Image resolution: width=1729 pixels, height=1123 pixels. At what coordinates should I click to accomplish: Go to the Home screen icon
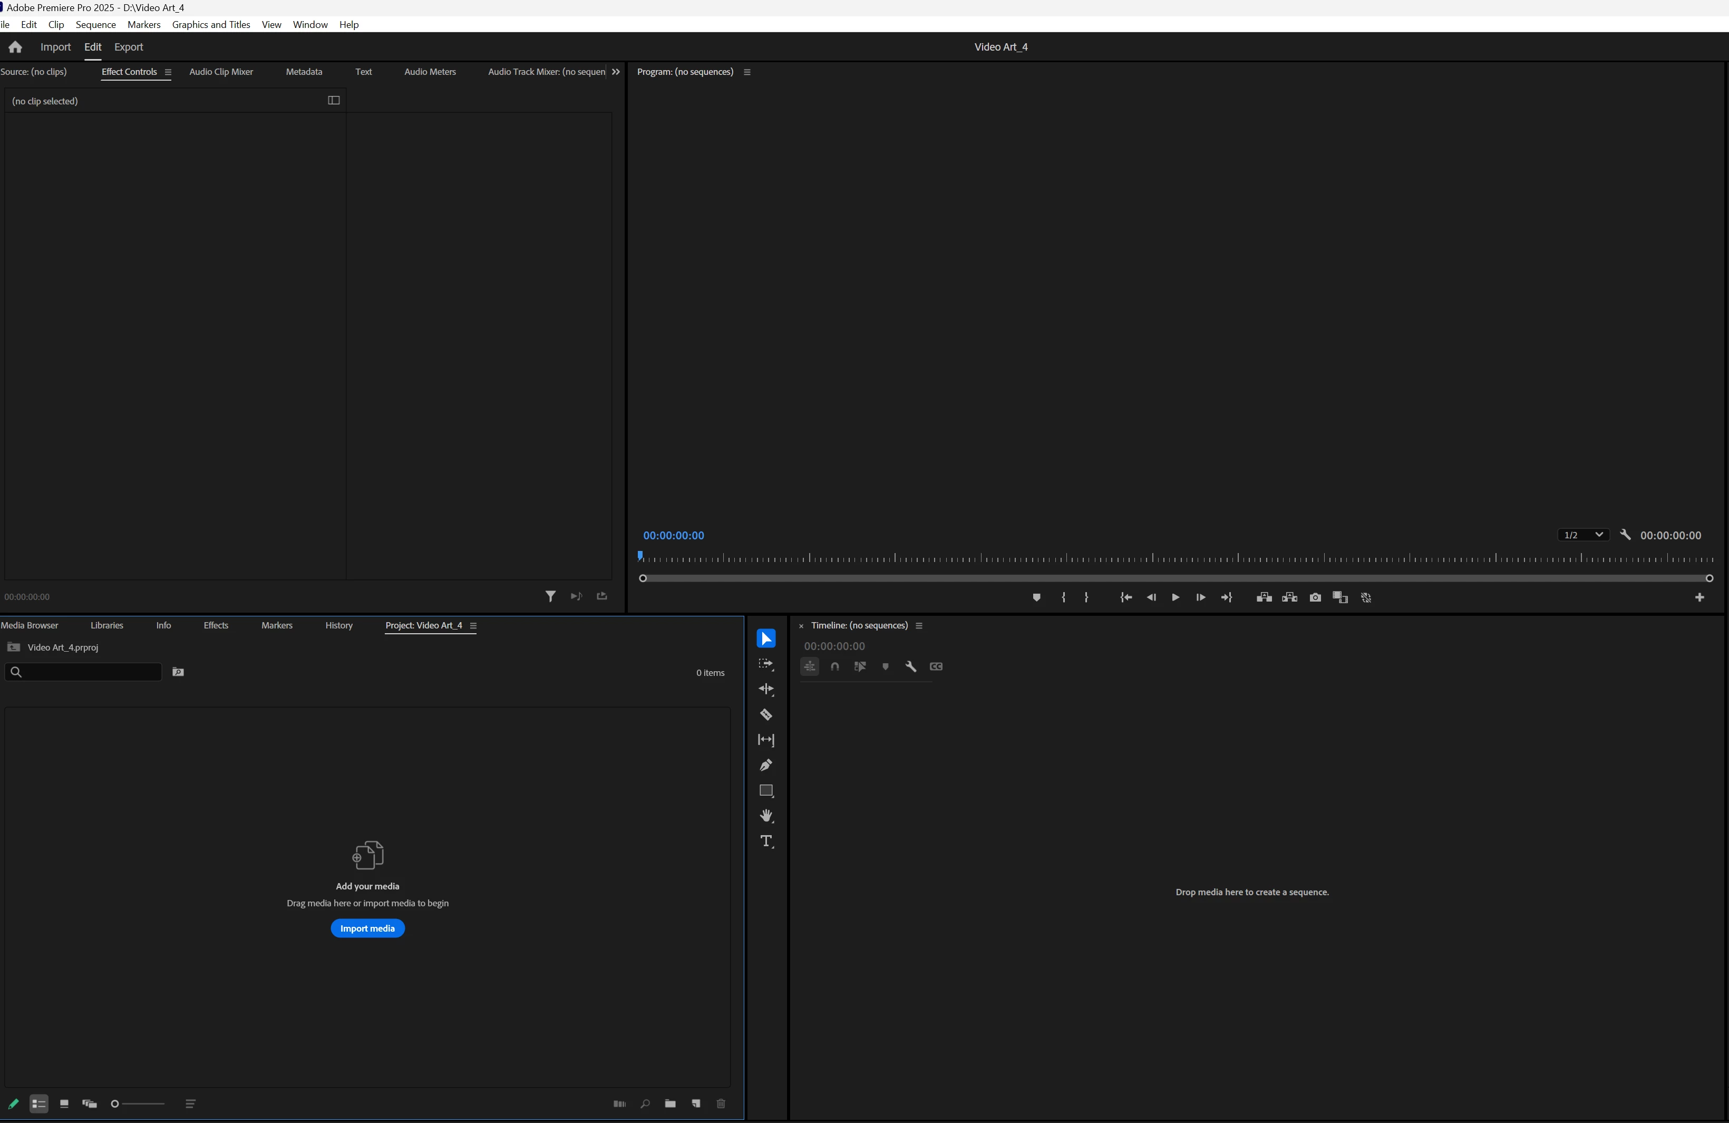point(15,47)
